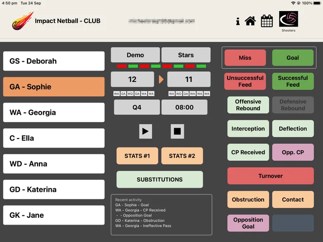
Task: Record a Successful Feed
Action: [x=293, y=81]
